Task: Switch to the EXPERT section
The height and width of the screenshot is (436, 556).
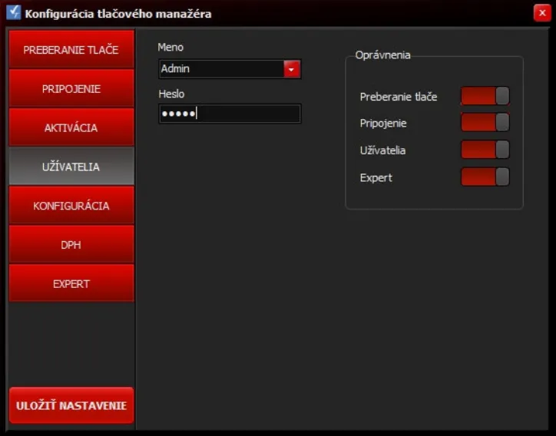Action: (71, 283)
